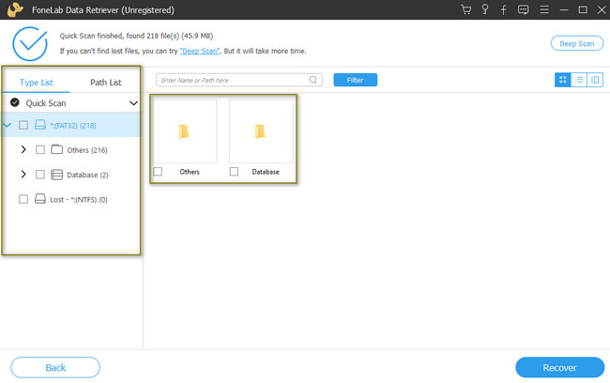Select the Type List tab

pos(37,83)
